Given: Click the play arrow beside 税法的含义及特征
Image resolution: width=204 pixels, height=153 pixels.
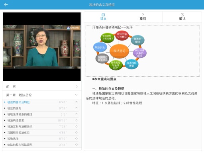Looking at the screenshot, I should coord(5,102).
